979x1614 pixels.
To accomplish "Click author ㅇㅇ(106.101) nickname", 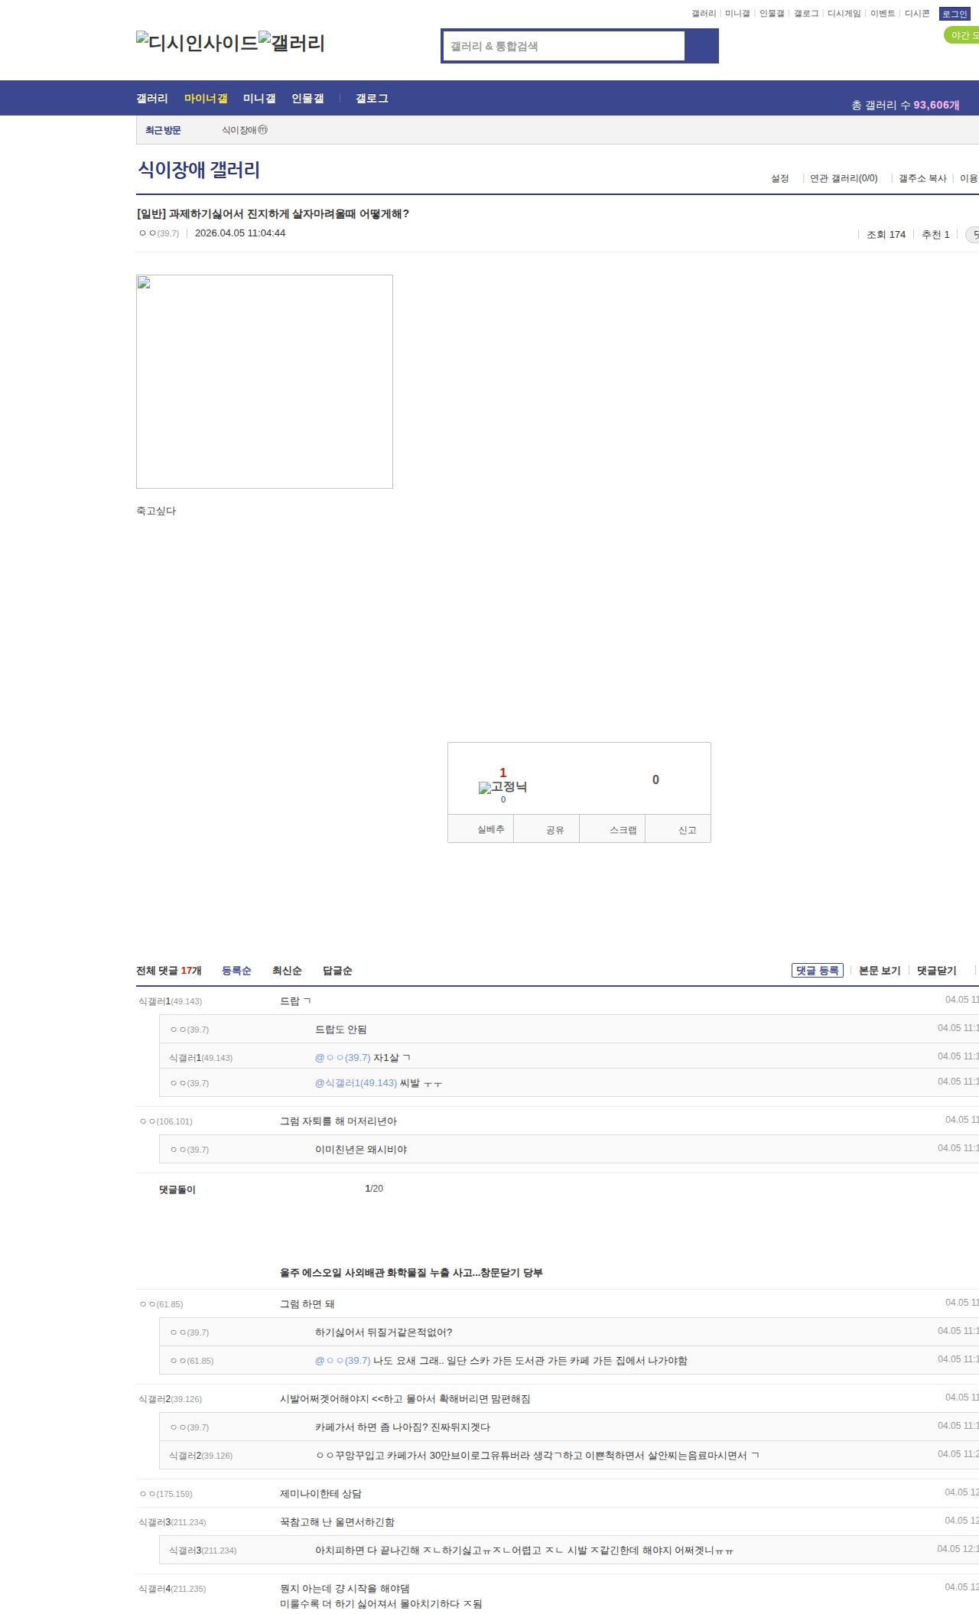I will point(166,1121).
